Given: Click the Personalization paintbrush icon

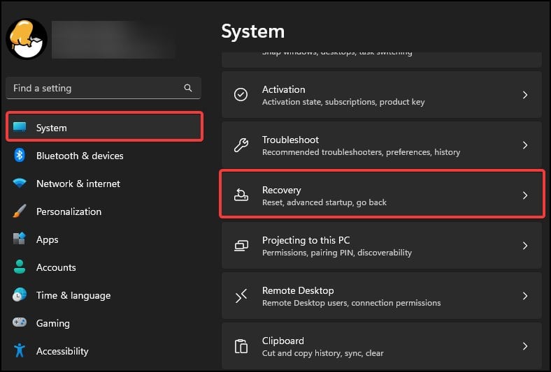Looking at the screenshot, I should click(20, 211).
